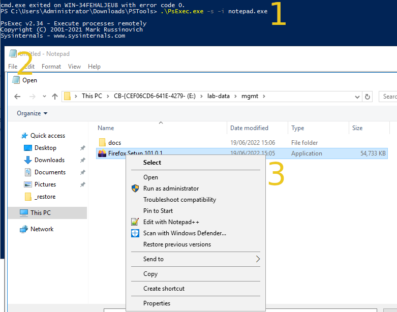The height and width of the screenshot is (312, 397).
Task: Click the pin icon beside Pictures
Action: [82, 184]
